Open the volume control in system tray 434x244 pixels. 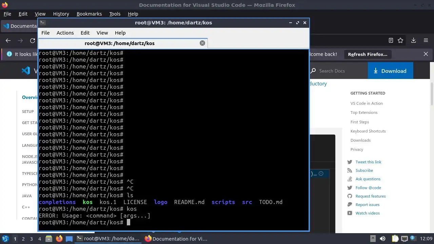[383, 239]
